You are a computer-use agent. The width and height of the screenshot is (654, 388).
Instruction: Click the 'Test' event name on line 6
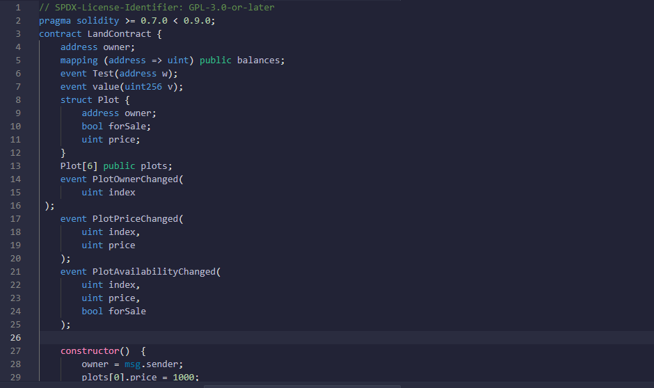(x=103, y=74)
